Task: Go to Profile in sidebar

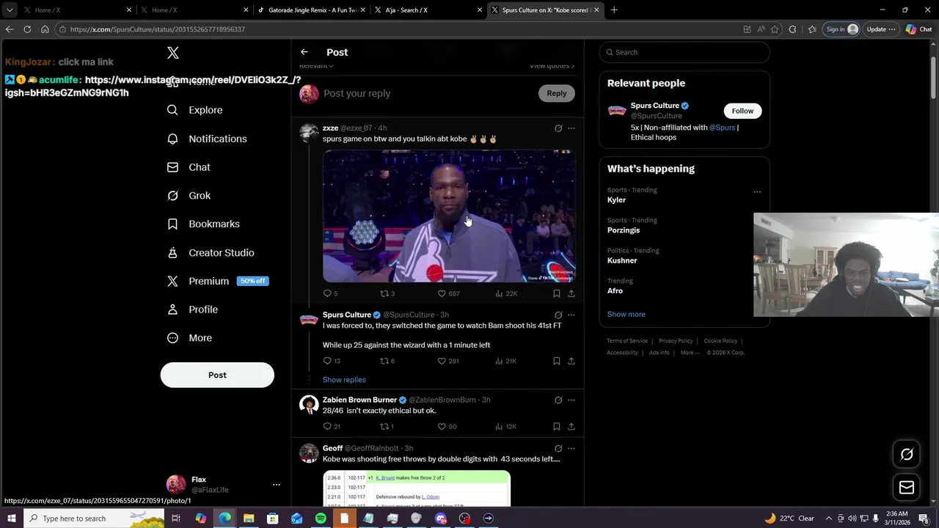Action: tap(193, 309)
